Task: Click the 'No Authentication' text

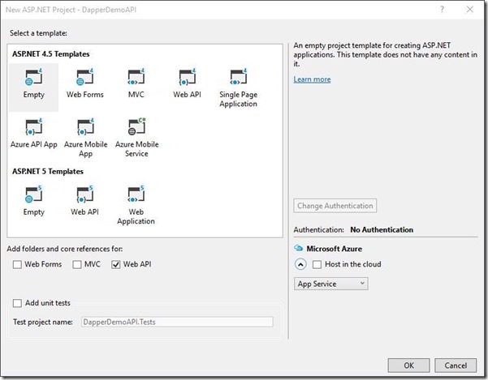Action: click(382, 230)
